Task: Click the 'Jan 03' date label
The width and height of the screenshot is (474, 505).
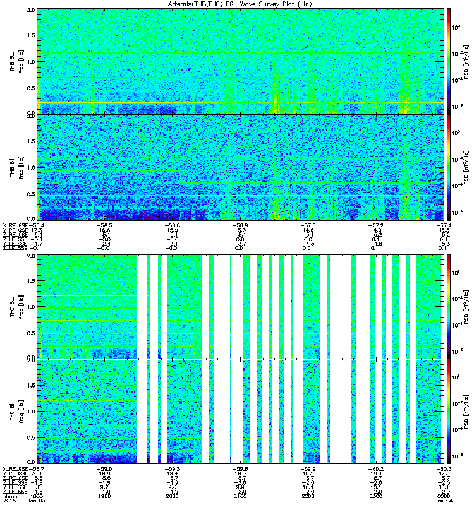Action: tap(37, 501)
